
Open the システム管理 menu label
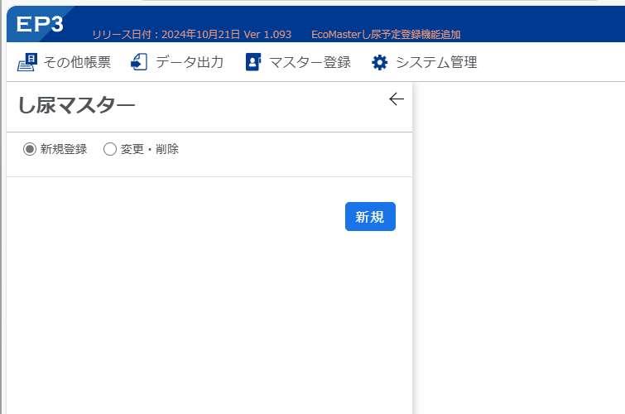click(436, 62)
